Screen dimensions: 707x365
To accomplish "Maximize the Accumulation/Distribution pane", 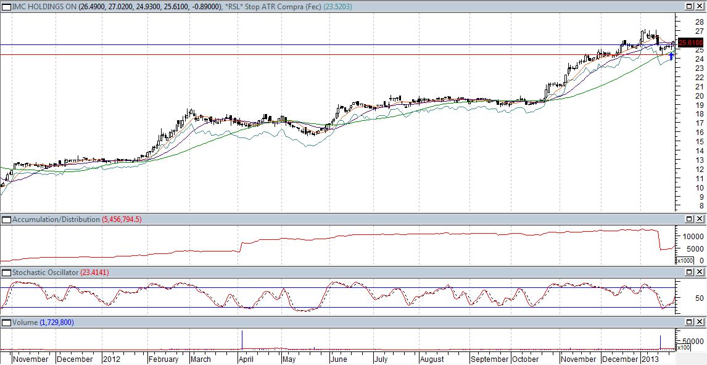I will (690, 219).
